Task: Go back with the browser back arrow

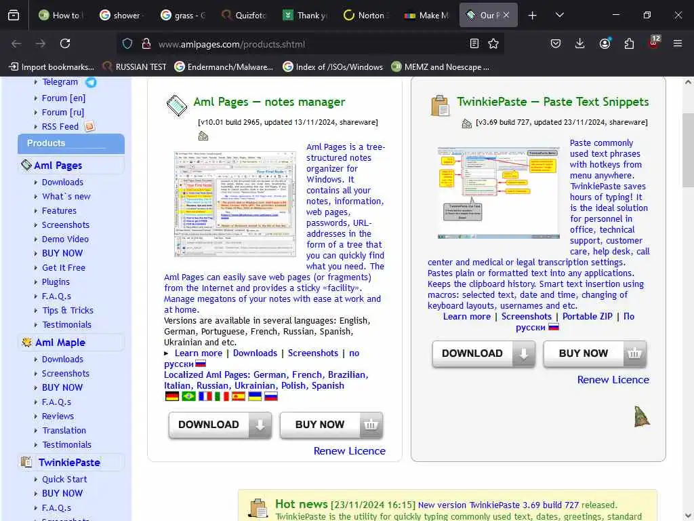Action: (16, 43)
